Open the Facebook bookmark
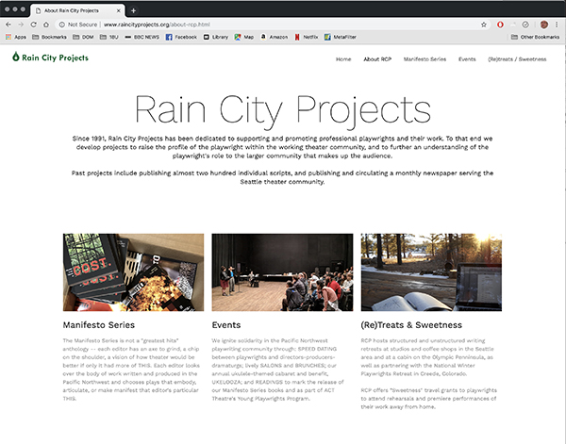 point(180,37)
